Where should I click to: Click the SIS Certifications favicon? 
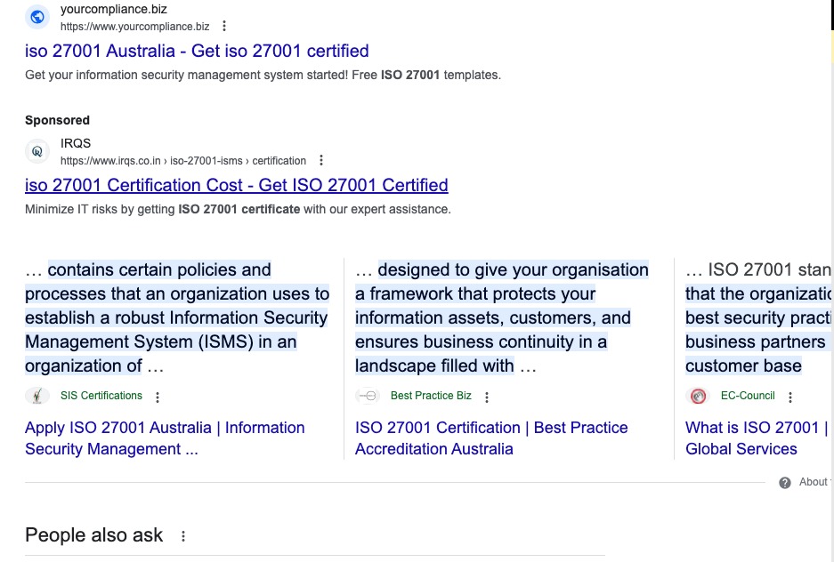tap(37, 396)
